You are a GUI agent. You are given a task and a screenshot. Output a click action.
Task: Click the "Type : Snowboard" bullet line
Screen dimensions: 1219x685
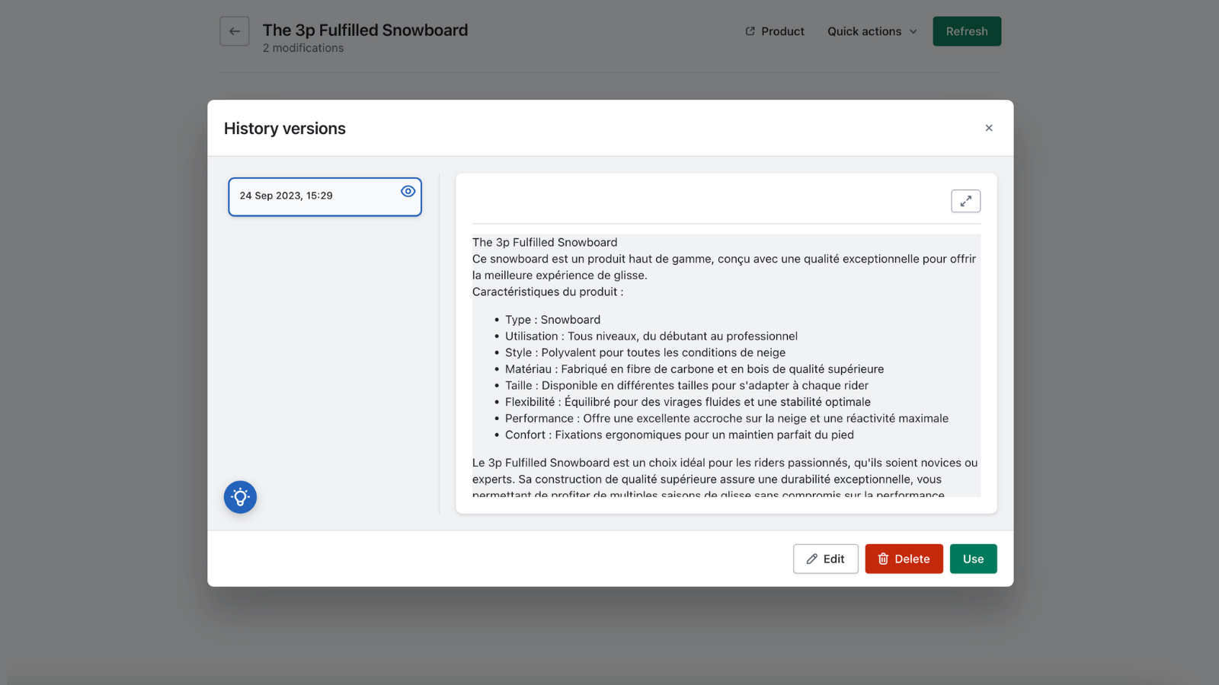click(x=552, y=320)
